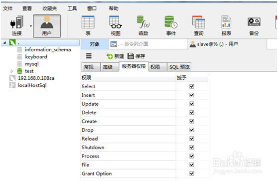Open the View (查看) menu
Viewport: 278px width, 181px height.
27,8
